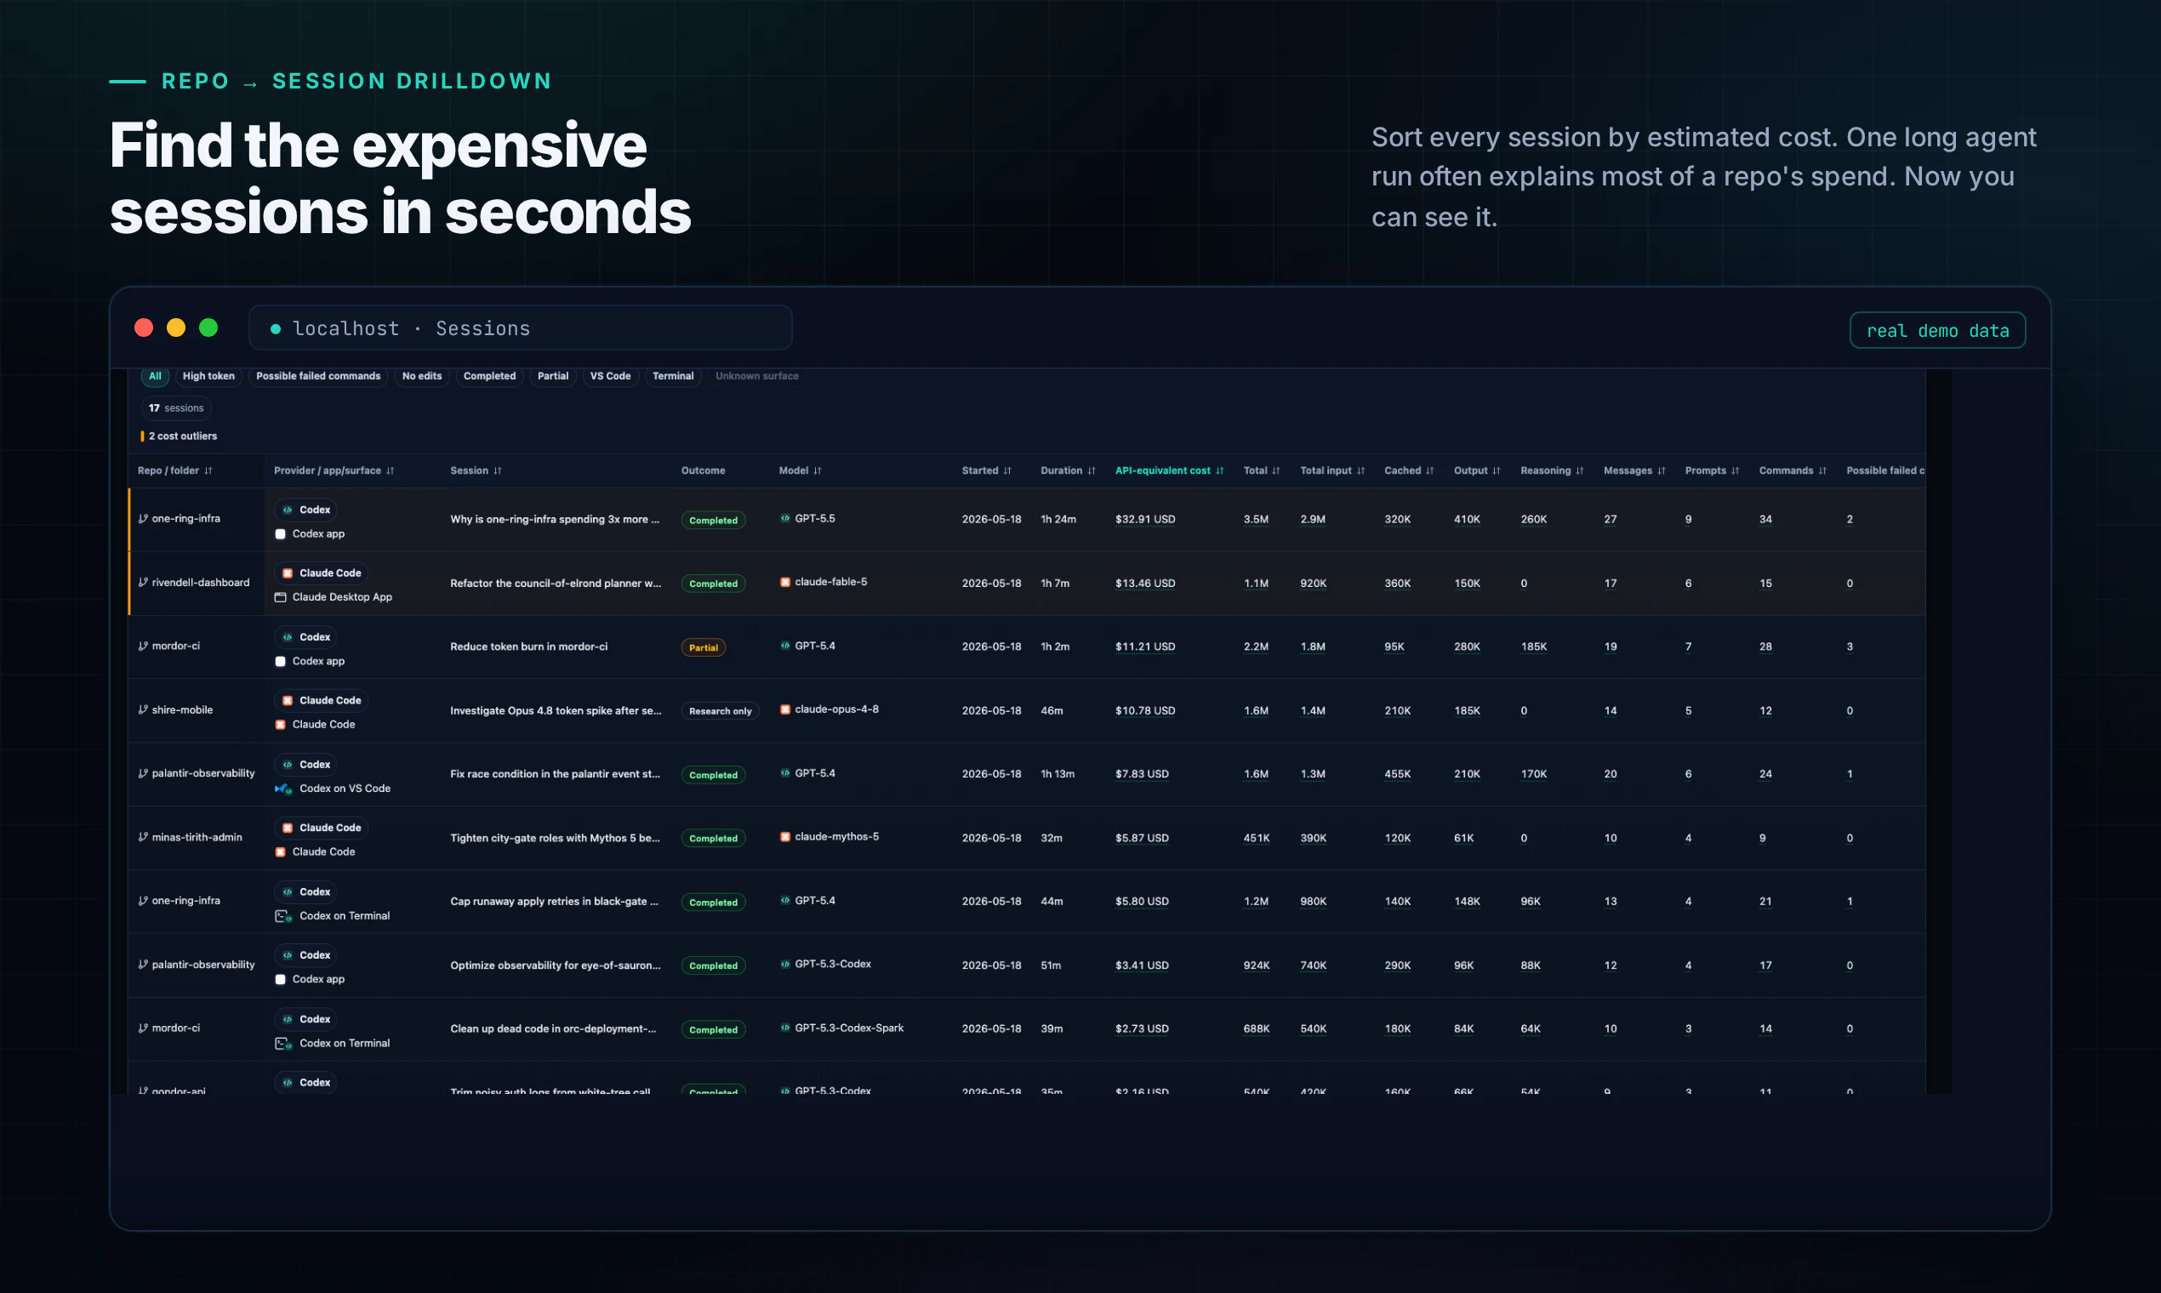
Task: Click the $13.46 USD cost cell
Action: [x=1145, y=583]
